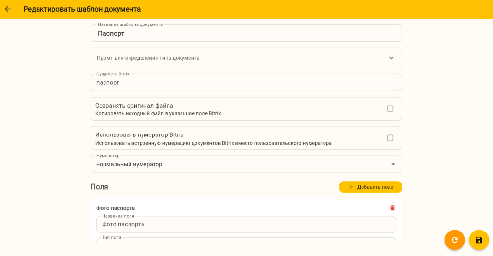Go back using the header arrow

pos(8,9)
